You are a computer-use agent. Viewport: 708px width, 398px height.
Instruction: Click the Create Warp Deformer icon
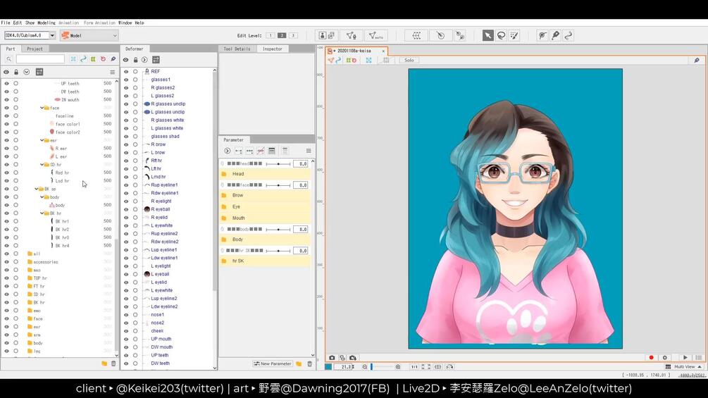click(x=416, y=36)
